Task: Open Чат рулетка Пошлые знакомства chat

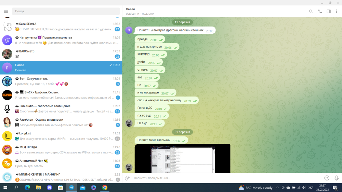Action: 61,40
